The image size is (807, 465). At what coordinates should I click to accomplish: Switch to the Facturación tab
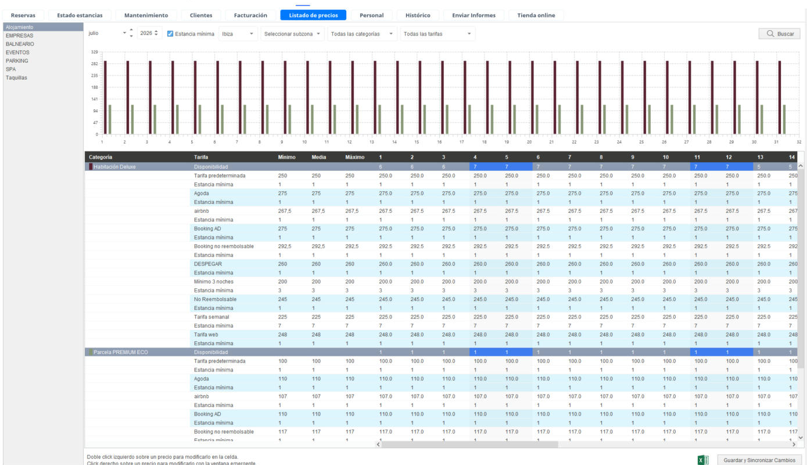(250, 15)
